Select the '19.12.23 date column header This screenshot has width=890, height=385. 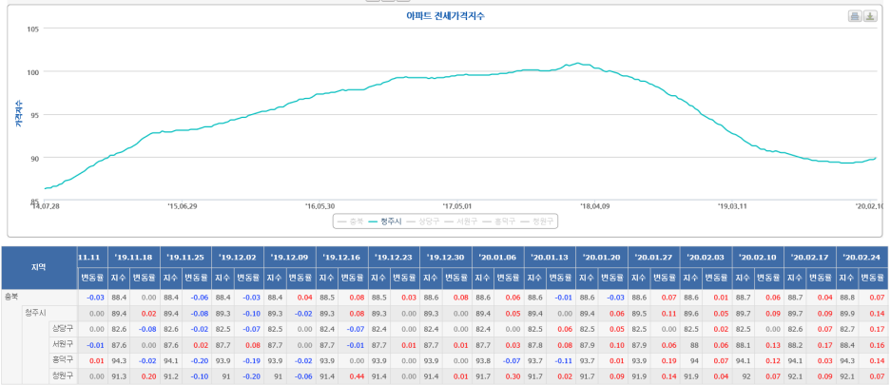(x=394, y=257)
